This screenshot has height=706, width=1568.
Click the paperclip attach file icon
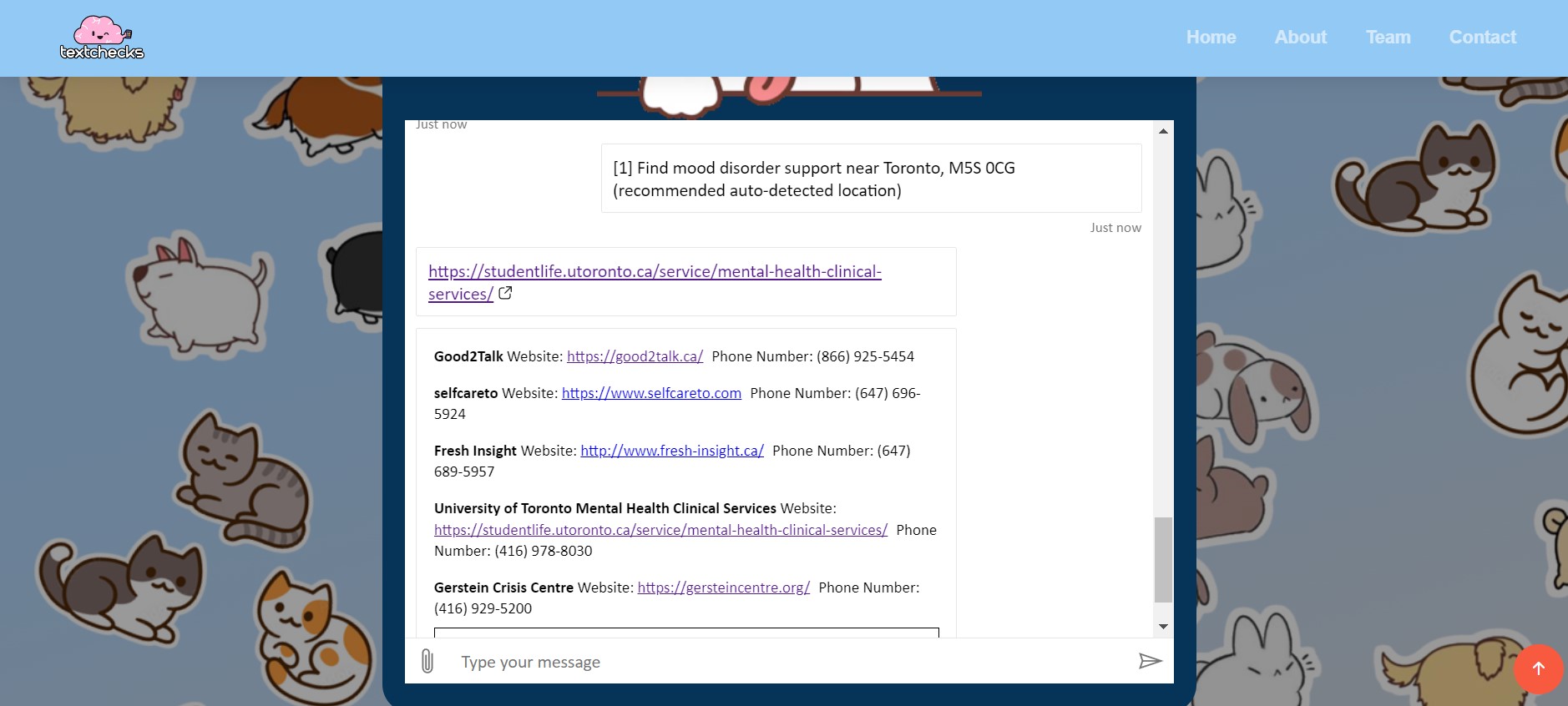tap(427, 662)
